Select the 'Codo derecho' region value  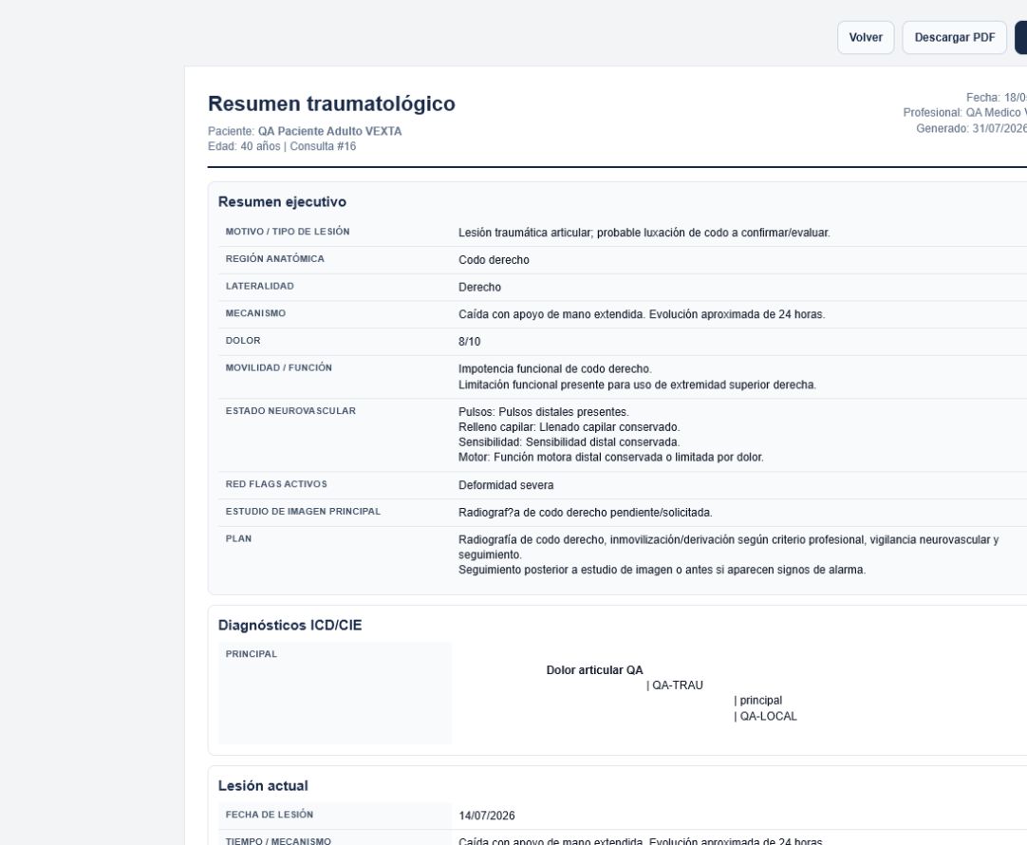tap(494, 260)
